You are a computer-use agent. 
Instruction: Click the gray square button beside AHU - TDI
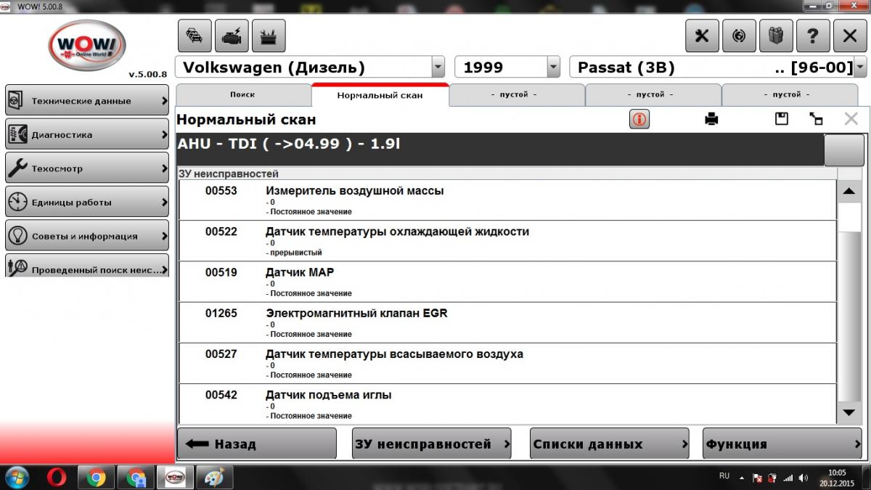coord(844,150)
